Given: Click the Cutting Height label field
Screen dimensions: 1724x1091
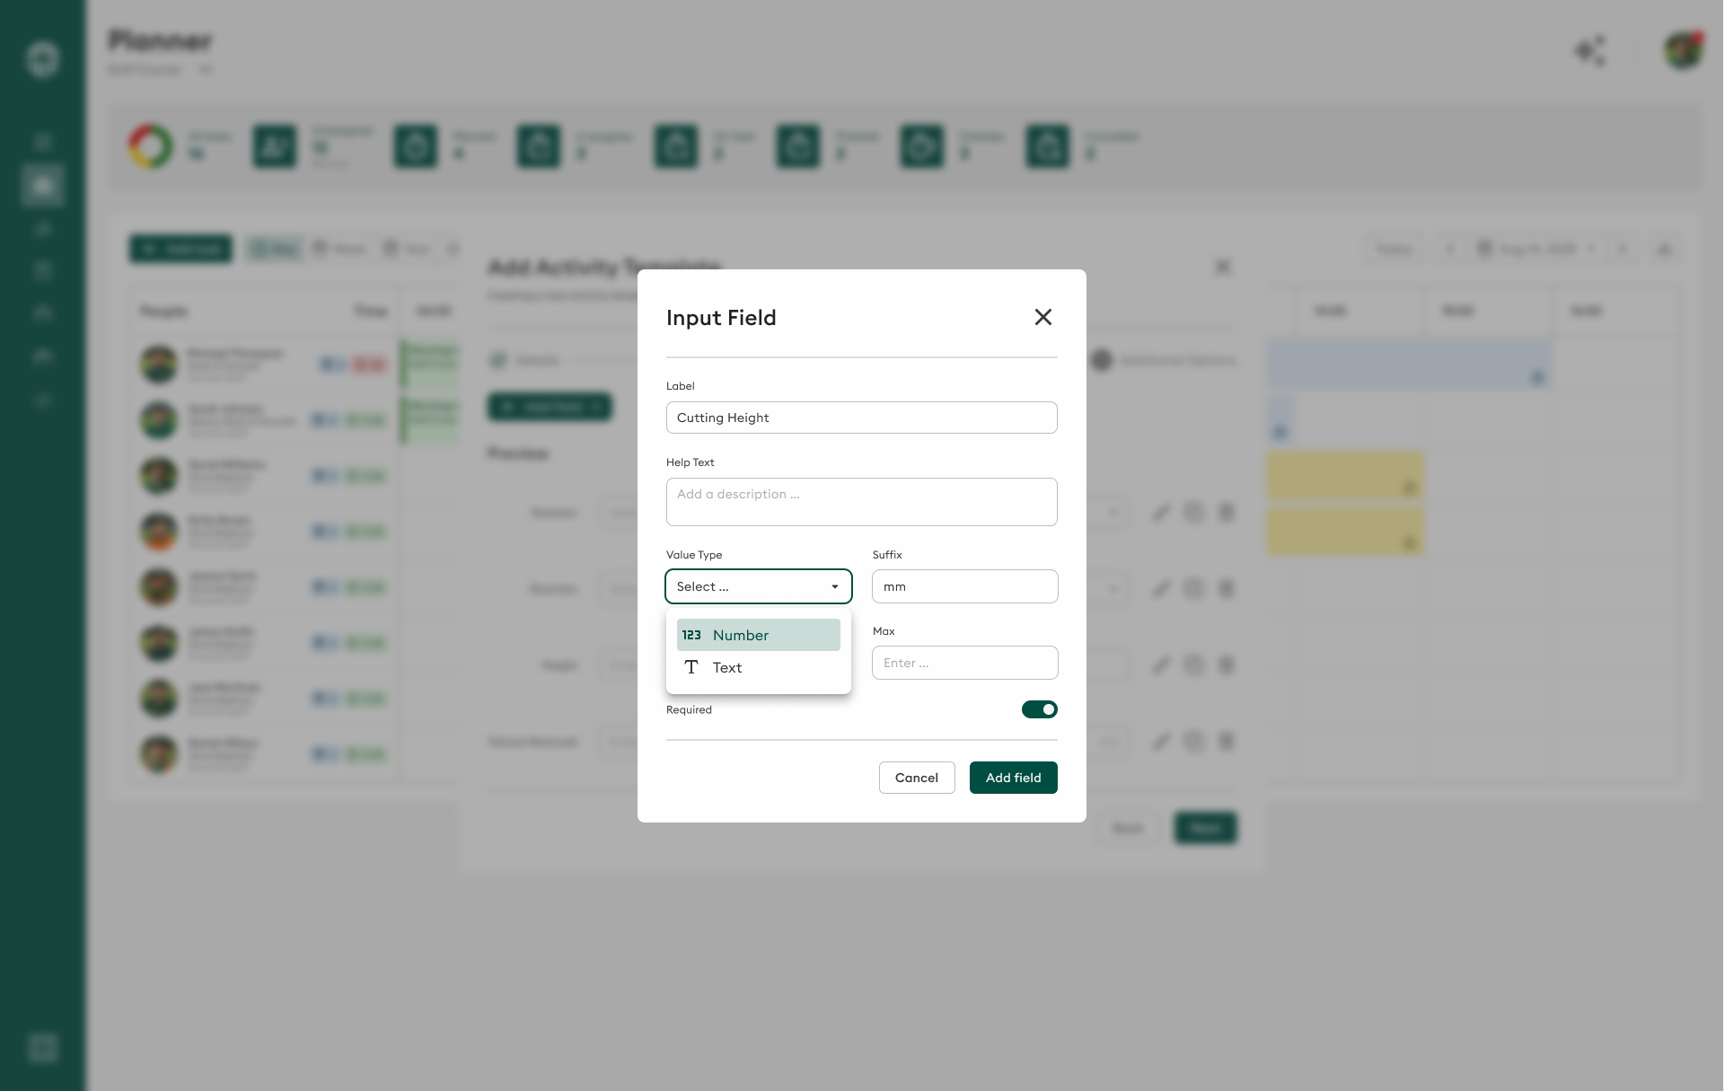Looking at the screenshot, I should (x=861, y=418).
